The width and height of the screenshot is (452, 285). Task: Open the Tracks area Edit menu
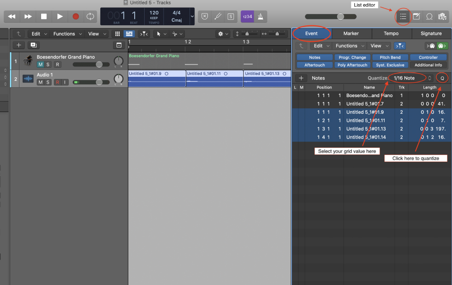[39, 34]
